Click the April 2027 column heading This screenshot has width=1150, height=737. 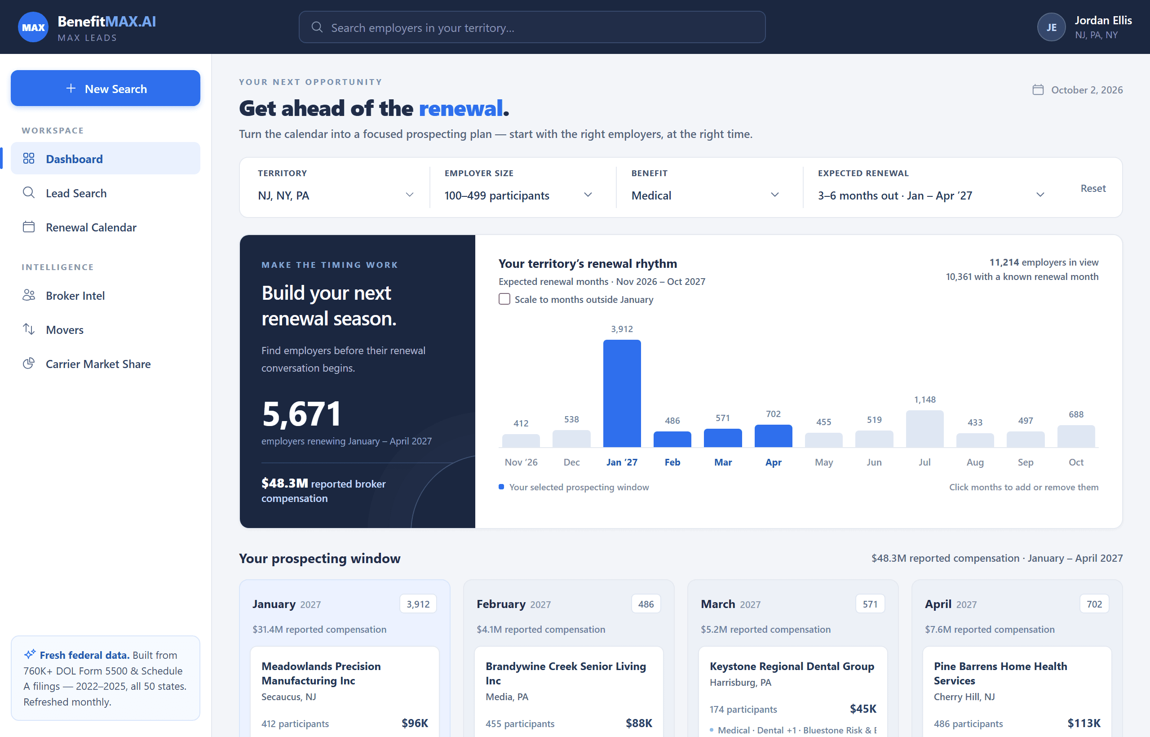coord(951,604)
